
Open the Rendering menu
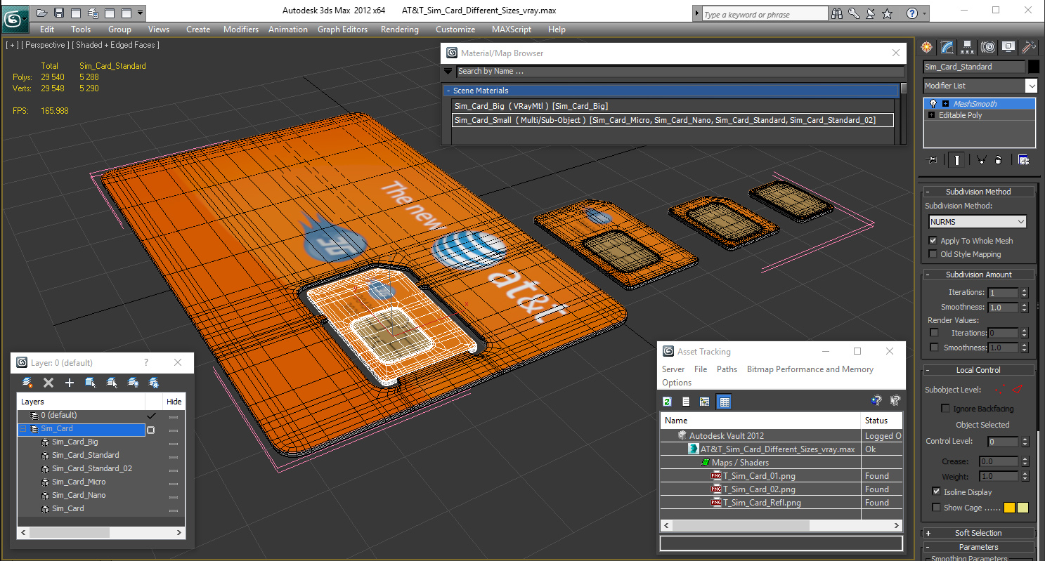pyautogui.click(x=399, y=29)
